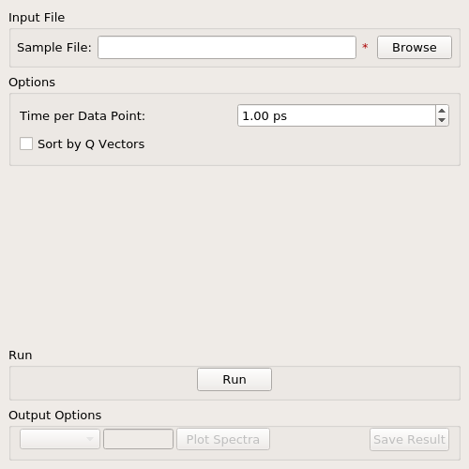Focus the 1.00 ps time value field
Screen dimensions: 469x469
pos(337,115)
